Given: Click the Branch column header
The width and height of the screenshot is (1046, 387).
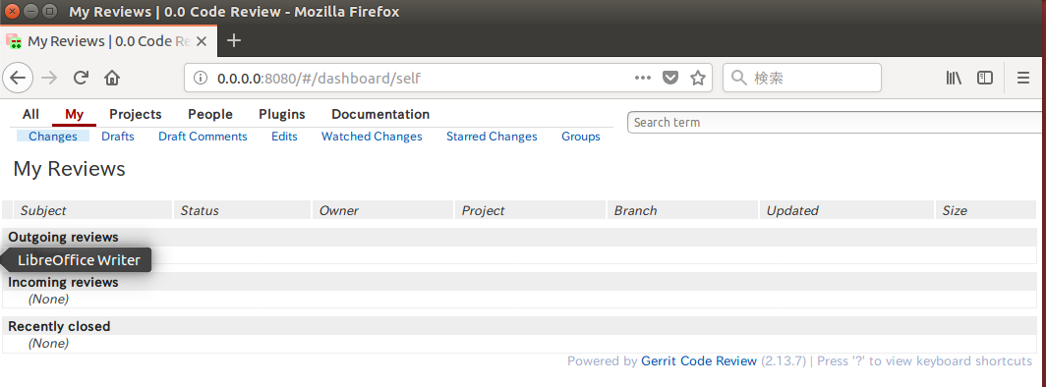Looking at the screenshot, I should point(683,210).
